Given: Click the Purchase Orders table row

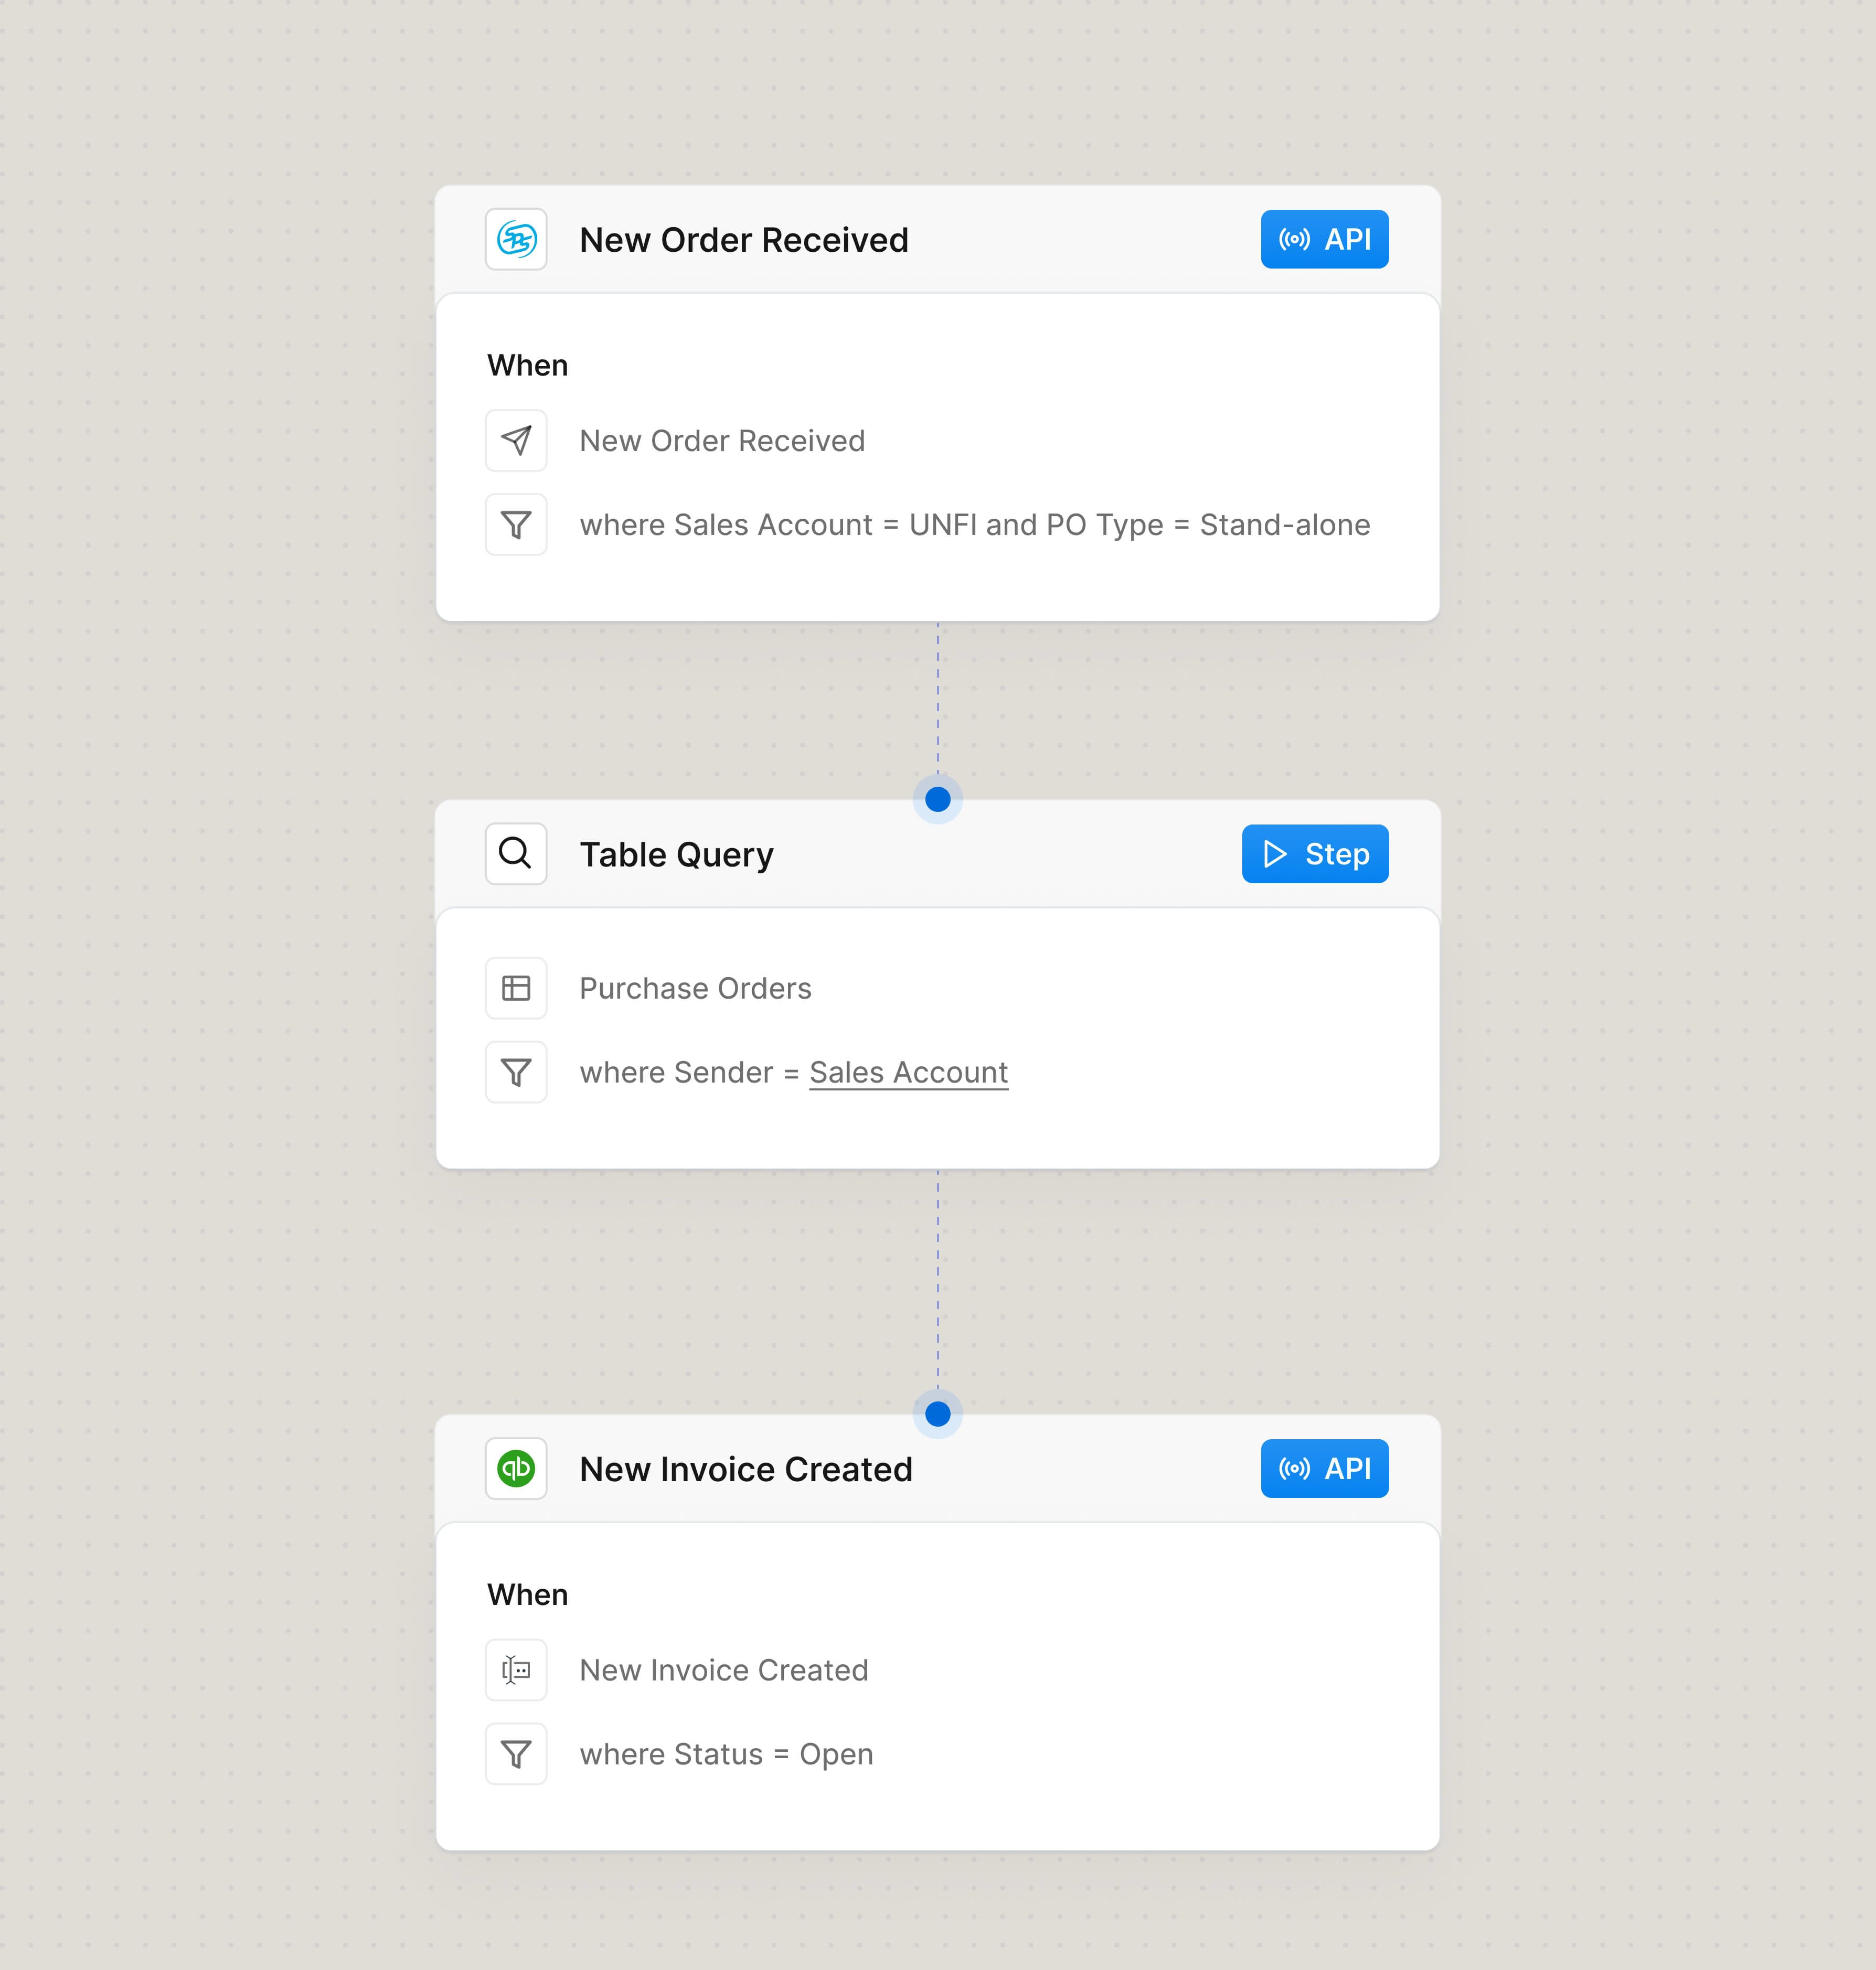Looking at the screenshot, I should (695, 988).
